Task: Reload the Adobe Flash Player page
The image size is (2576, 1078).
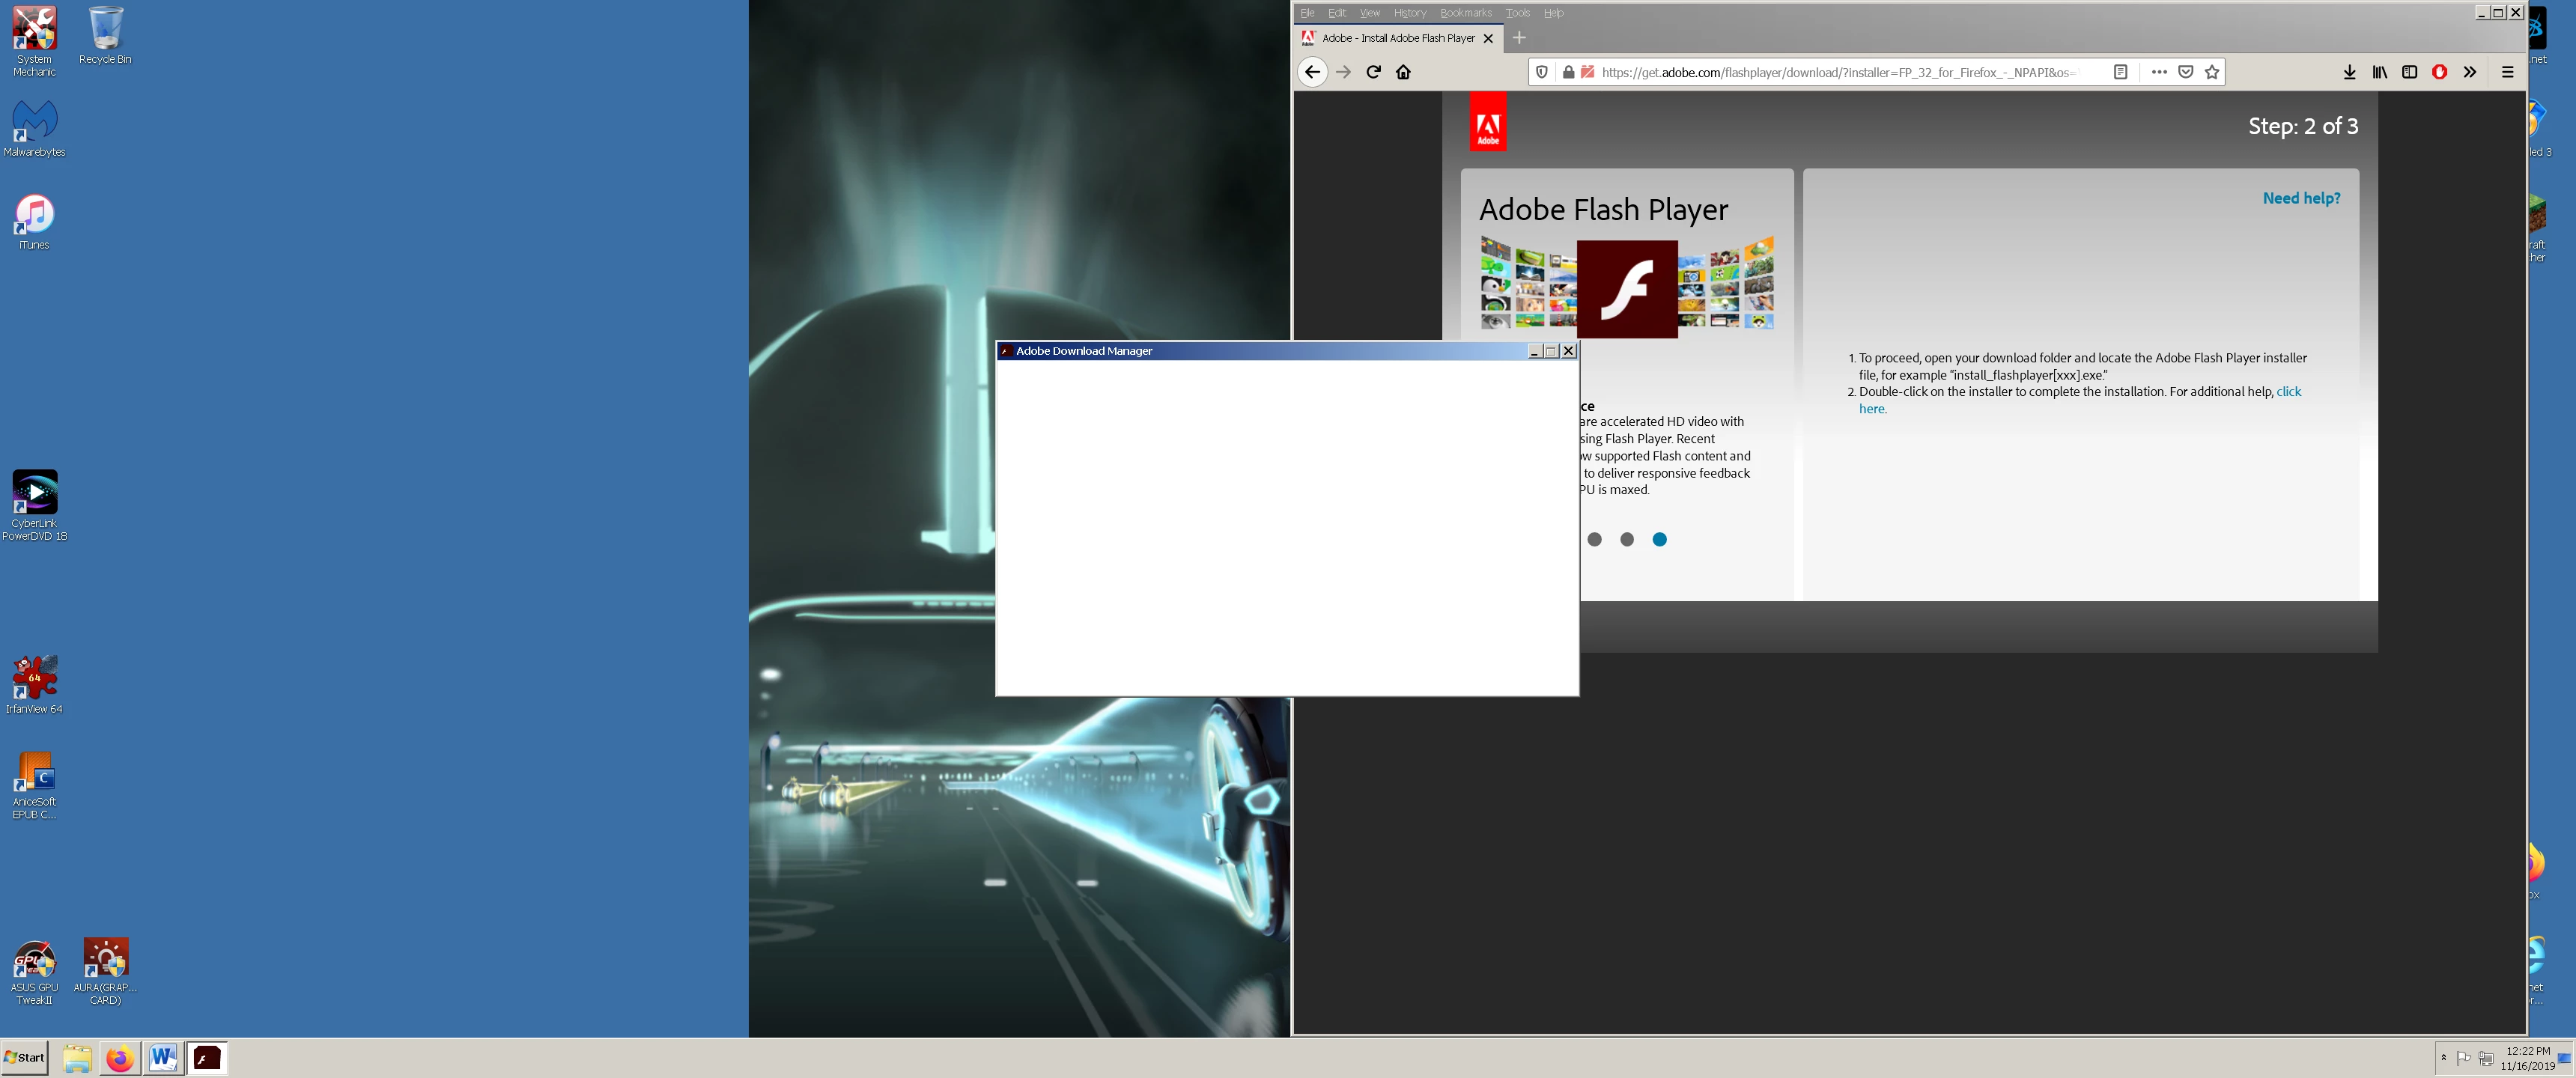Action: [x=1373, y=72]
